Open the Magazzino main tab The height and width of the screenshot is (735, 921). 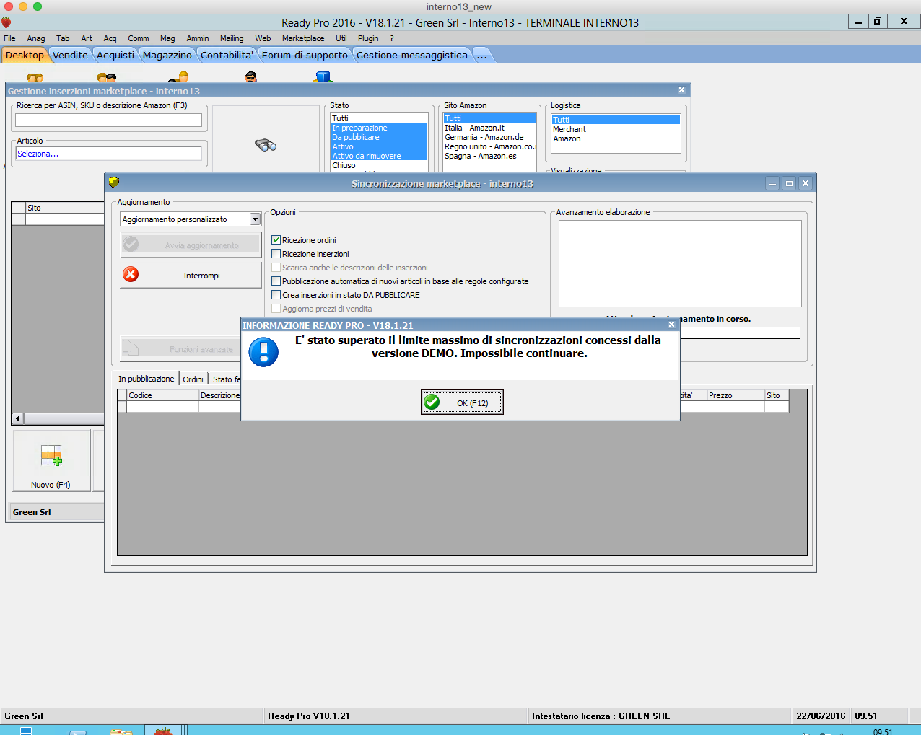point(167,55)
